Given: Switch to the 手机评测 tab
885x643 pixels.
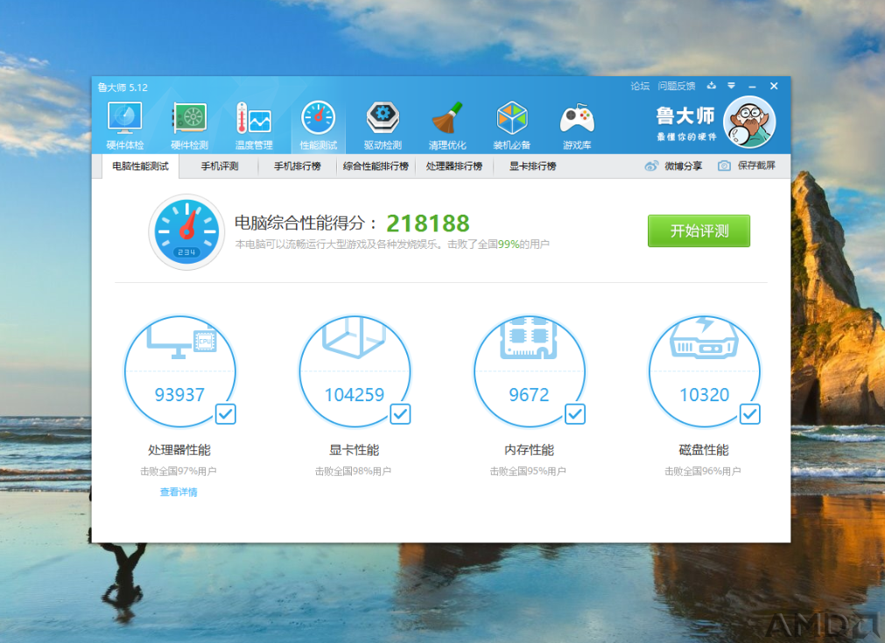Looking at the screenshot, I should click(220, 166).
